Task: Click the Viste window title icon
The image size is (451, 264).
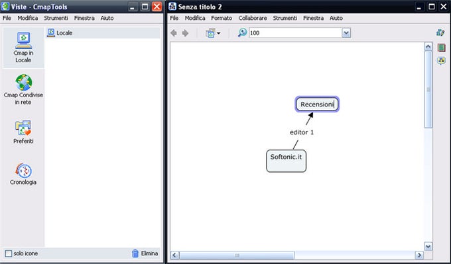Action: 5,7
